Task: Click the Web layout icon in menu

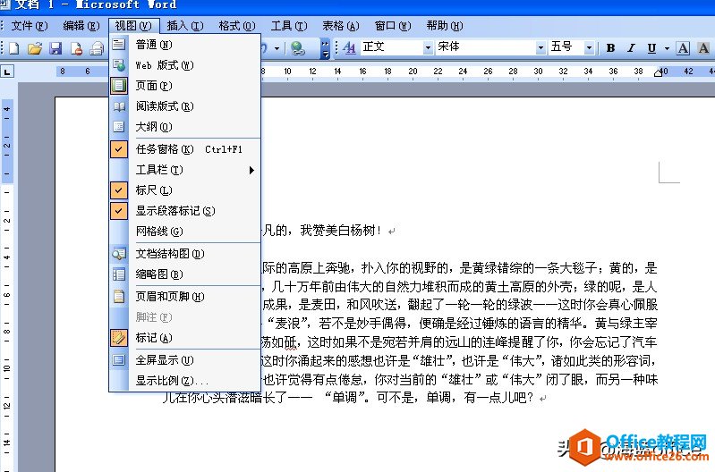Action: [x=119, y=64]
